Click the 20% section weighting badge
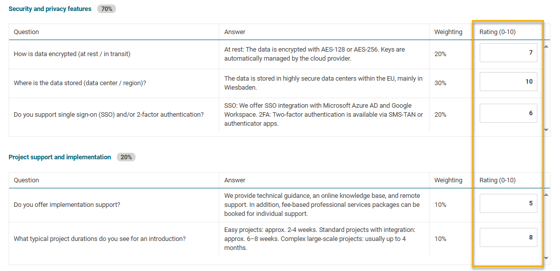560x271 pixels. (126, 157)
